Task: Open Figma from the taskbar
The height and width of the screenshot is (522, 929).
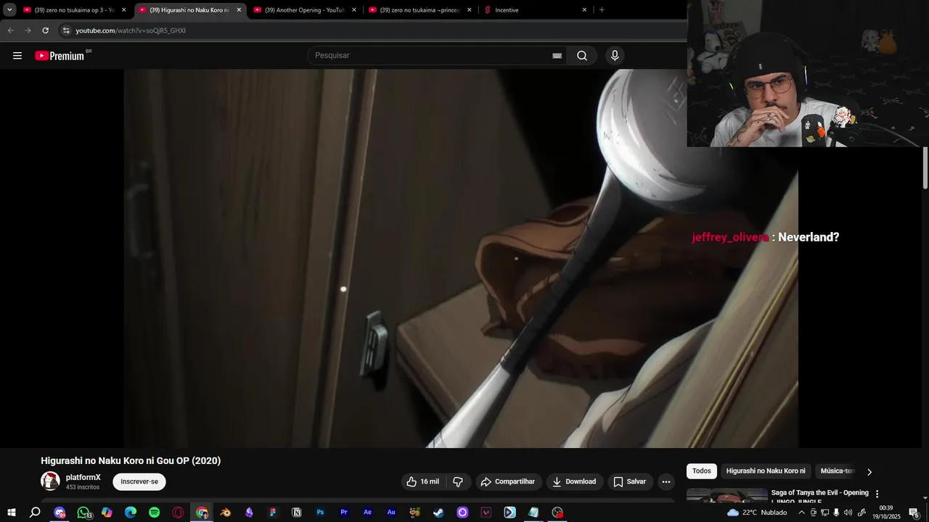Action: pyautogui.click(x=273, y=513)
